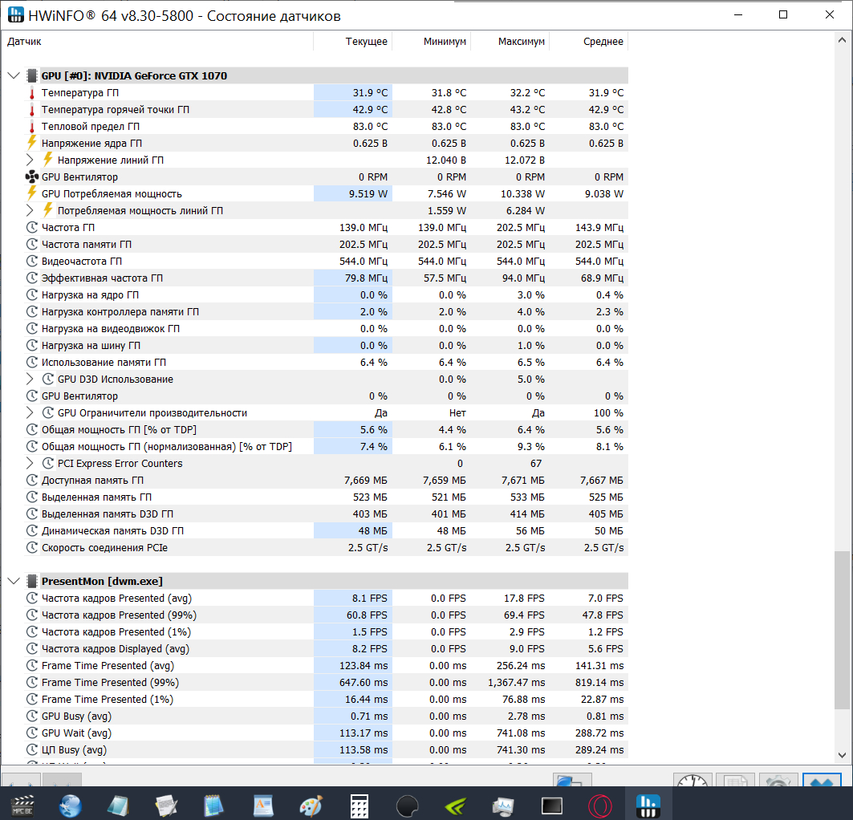853x820 pixels.
Task: Select the Видеочастота ГП row
Action: click(x=327, y=261)
